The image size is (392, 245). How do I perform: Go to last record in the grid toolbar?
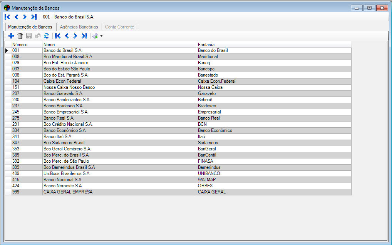[x=84, y=36]
